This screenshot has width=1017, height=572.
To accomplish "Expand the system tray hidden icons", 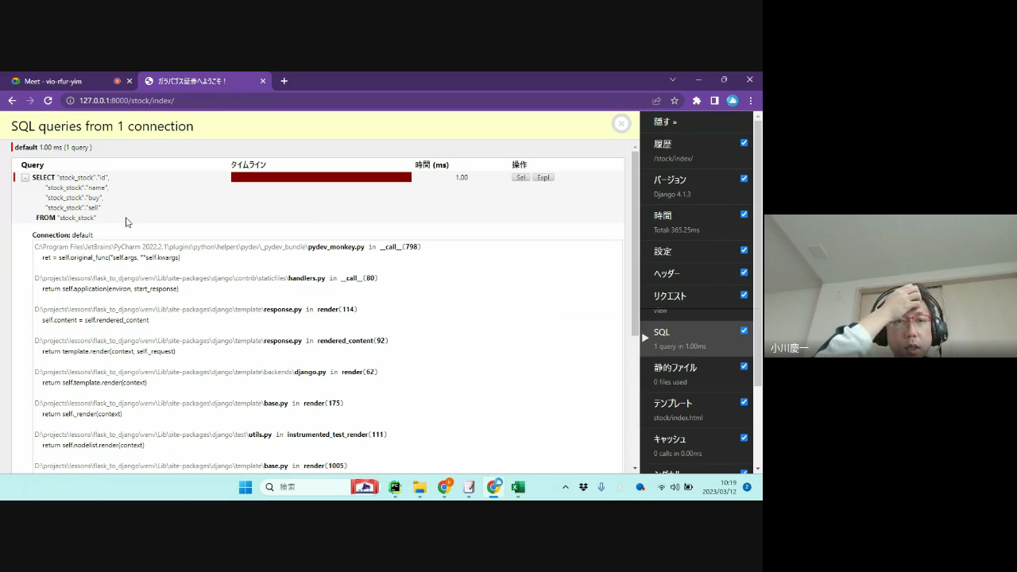I will click(x=565, y=487).
